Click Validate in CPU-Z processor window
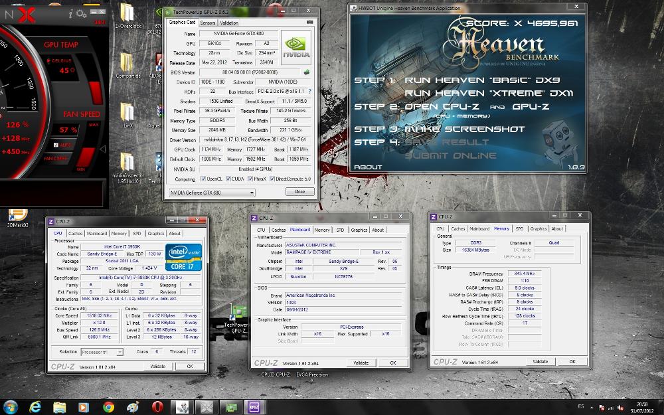Viewport: 664px width, 415px height. pos(158,367)
